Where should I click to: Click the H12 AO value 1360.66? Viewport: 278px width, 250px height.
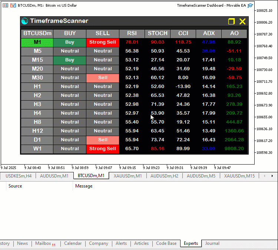pyautogui.click(x=234, y=131)
